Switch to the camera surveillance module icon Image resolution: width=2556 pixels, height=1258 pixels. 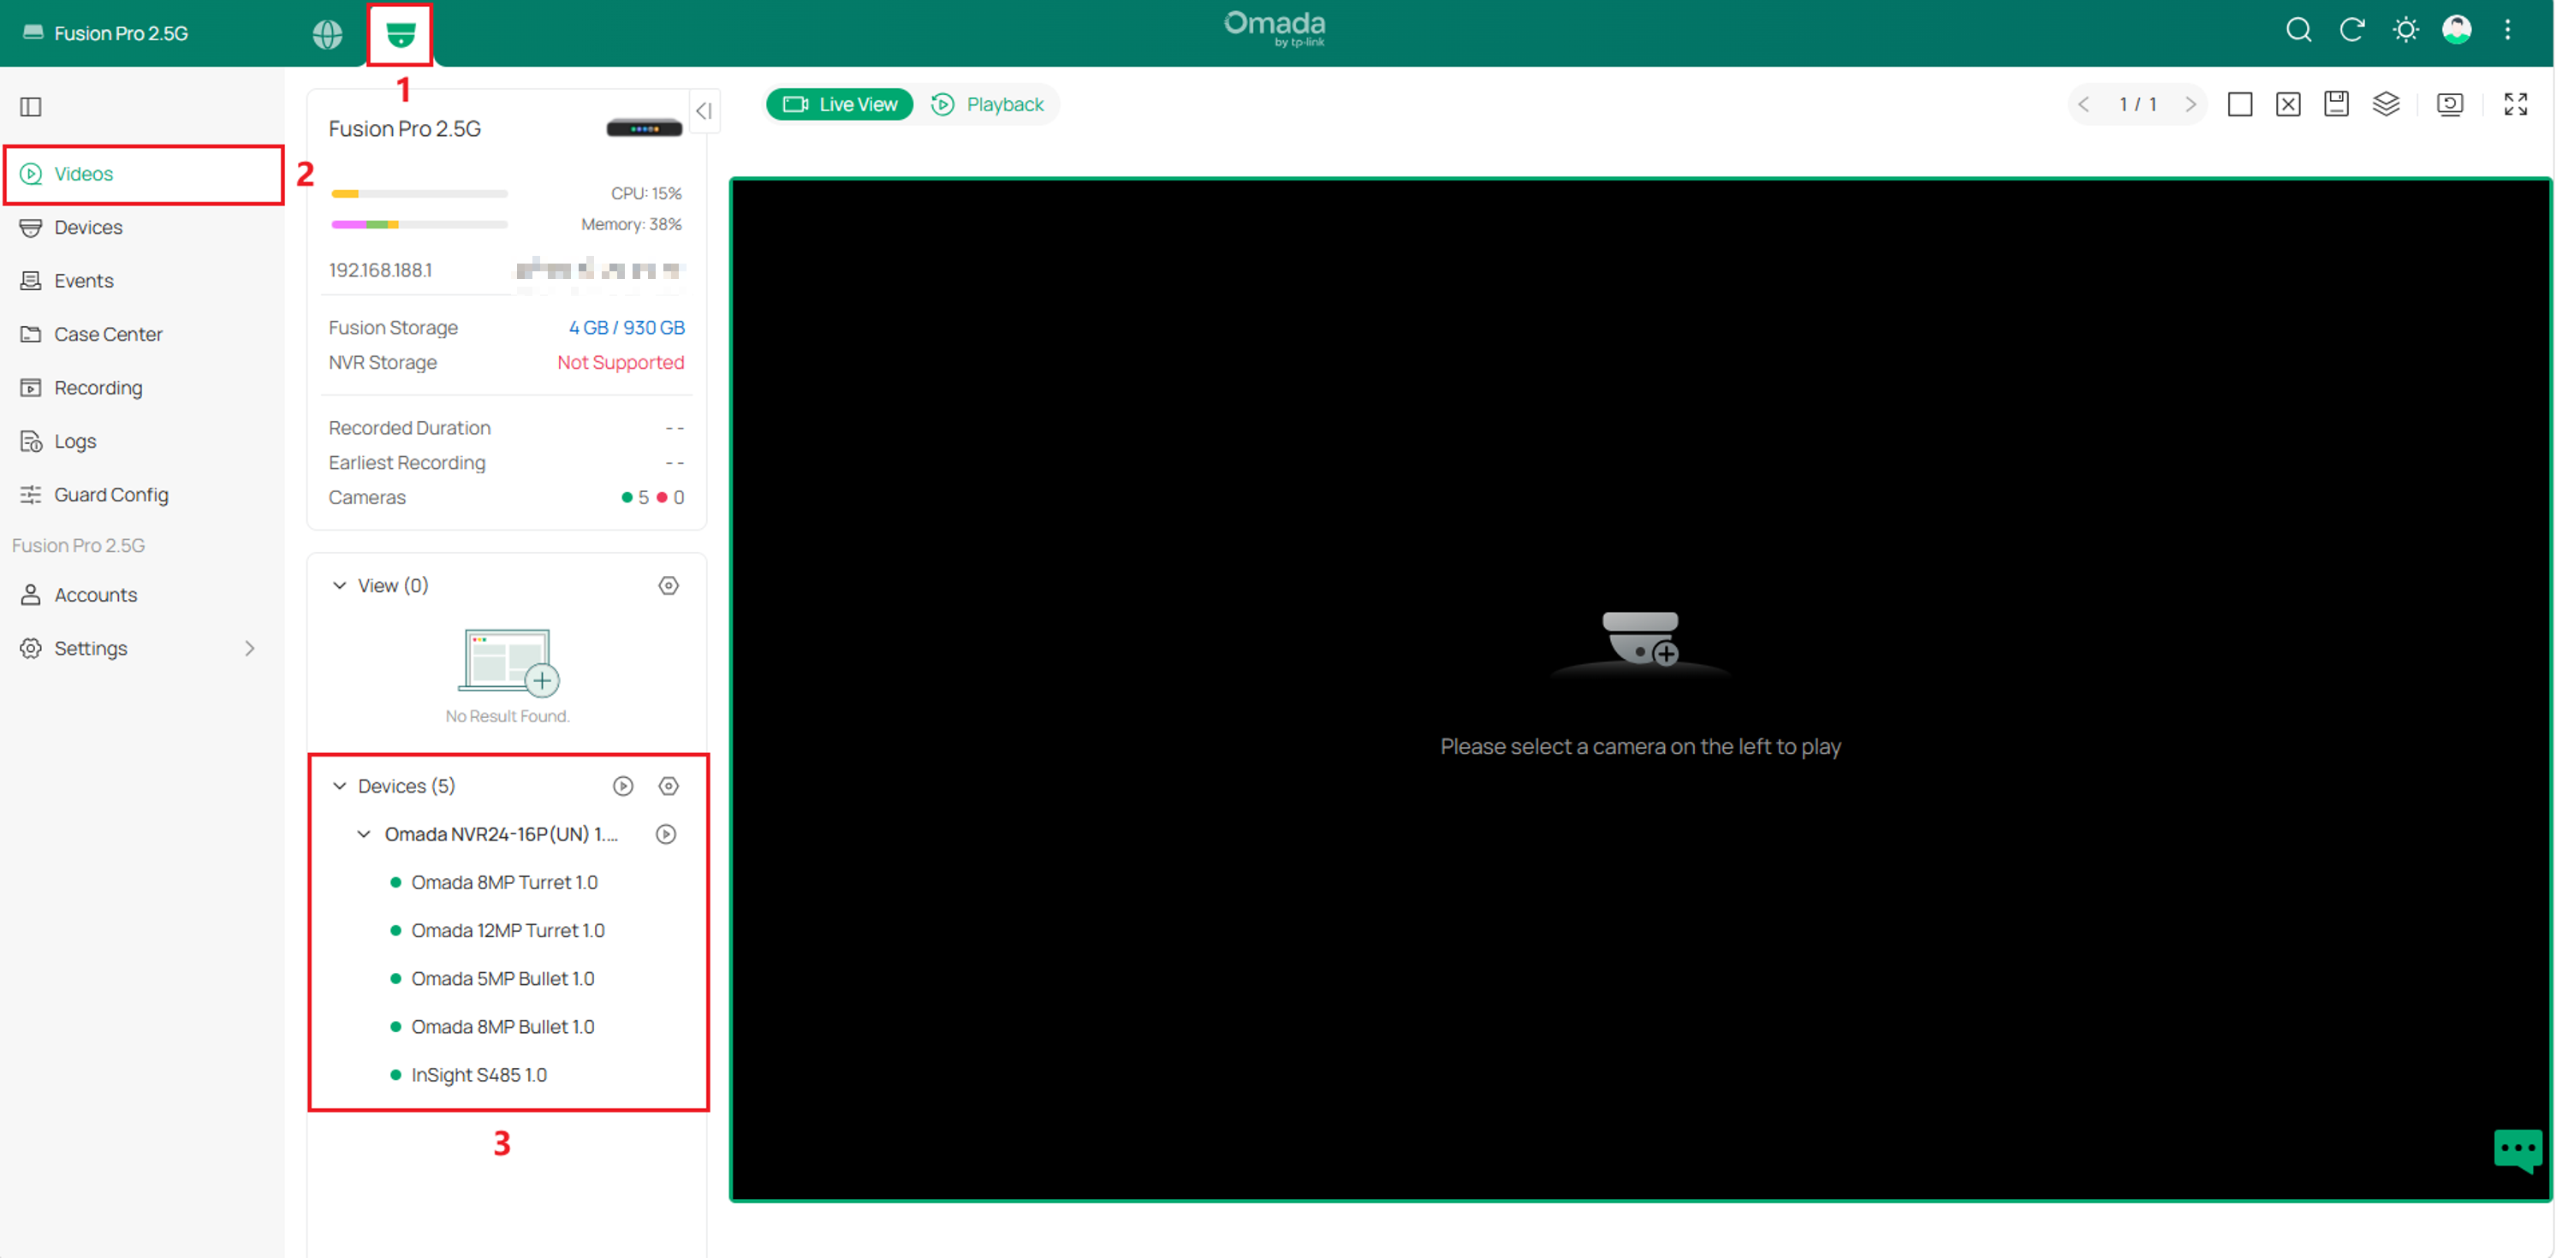(400, 35)
